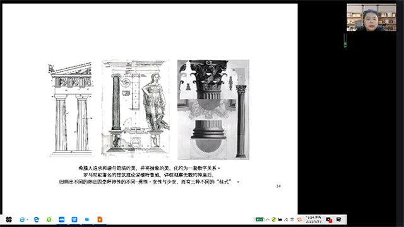
Task: Click the Corinthian capital image on right
Action: pos(213,110)
